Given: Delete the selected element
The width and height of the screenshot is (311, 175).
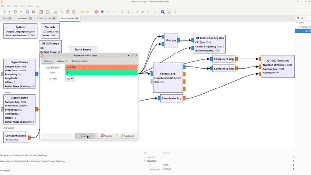Looking at the screenshot, I should point(73,12).
